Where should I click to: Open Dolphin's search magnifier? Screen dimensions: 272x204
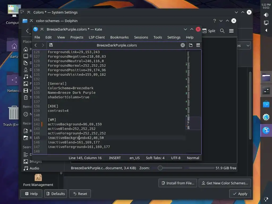(x=222, y=31)
